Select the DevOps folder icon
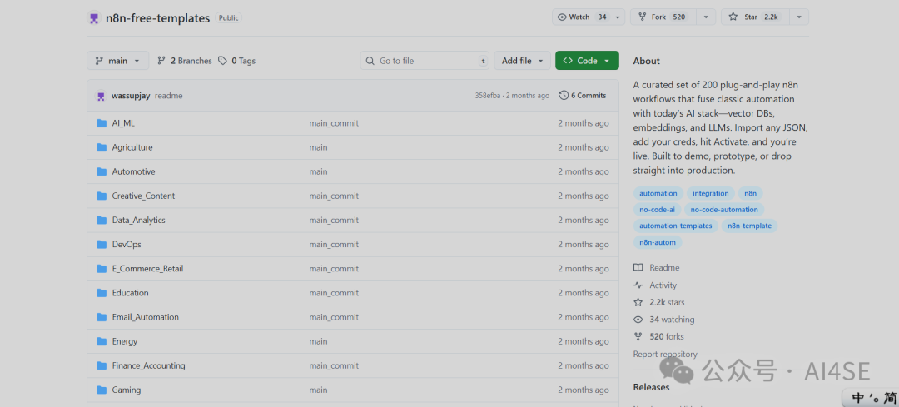The width and height of the screenshot is (899, 407). point(102,244)
